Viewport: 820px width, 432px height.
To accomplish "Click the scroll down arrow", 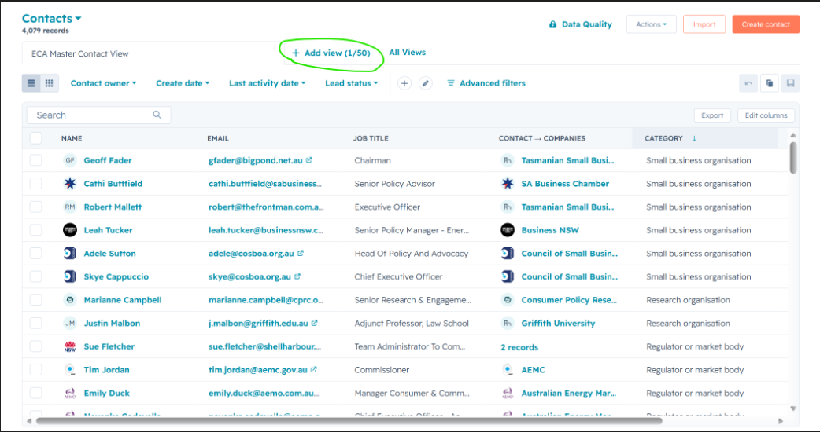I will click(x=793, y=408).
